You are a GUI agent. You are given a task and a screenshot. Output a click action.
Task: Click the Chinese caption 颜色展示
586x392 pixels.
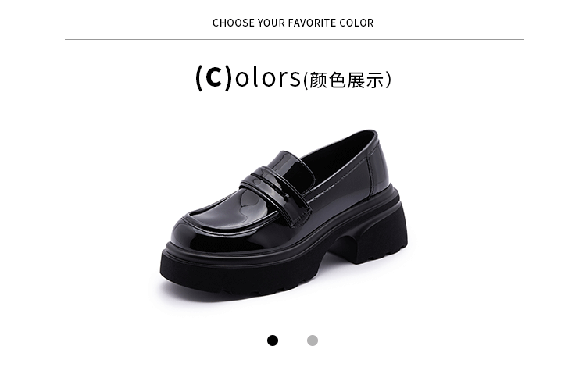point(347,80)
